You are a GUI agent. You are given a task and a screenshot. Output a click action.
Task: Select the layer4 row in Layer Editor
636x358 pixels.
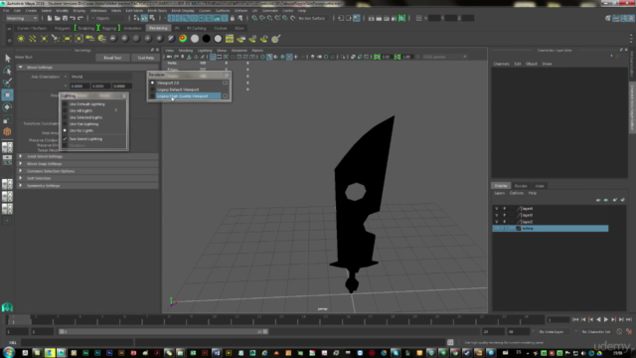(551, 209)
